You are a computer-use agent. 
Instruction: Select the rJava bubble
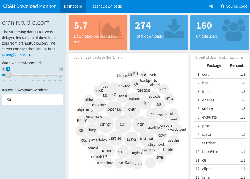[x=131, y=139]
